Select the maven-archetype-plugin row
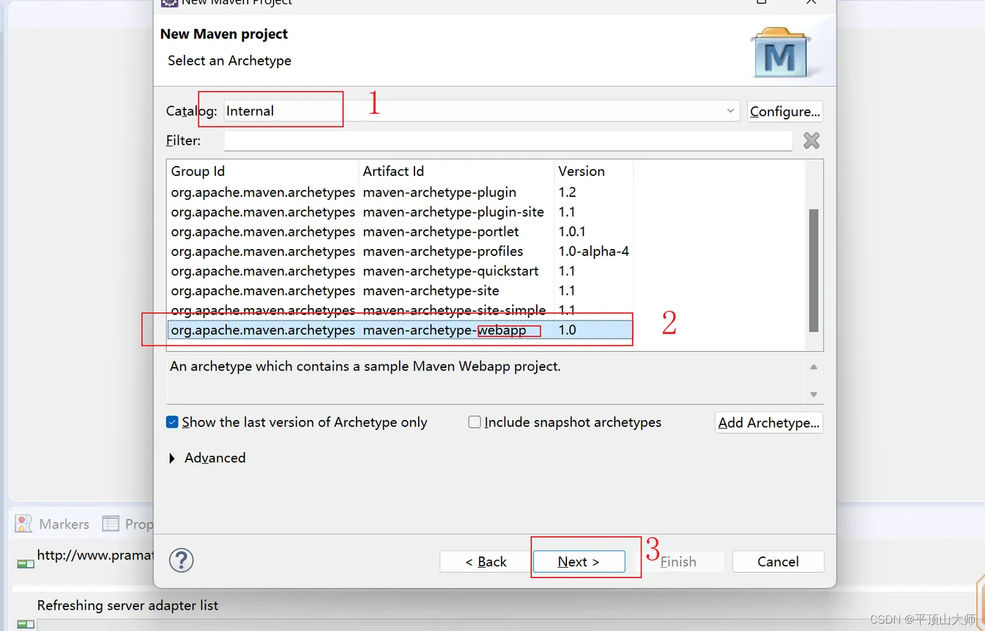985x631 pixels. click(x=400, y=192)
